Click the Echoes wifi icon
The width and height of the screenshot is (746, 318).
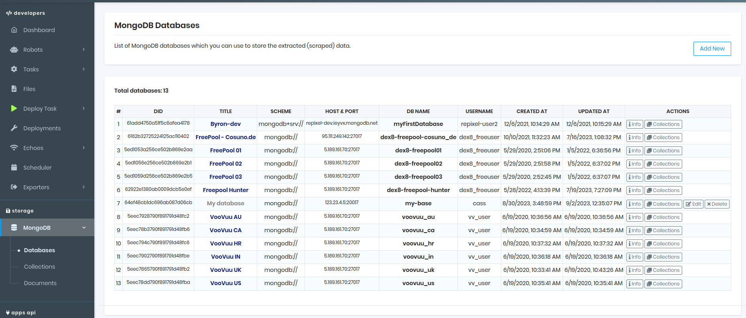tap(14, 148)
